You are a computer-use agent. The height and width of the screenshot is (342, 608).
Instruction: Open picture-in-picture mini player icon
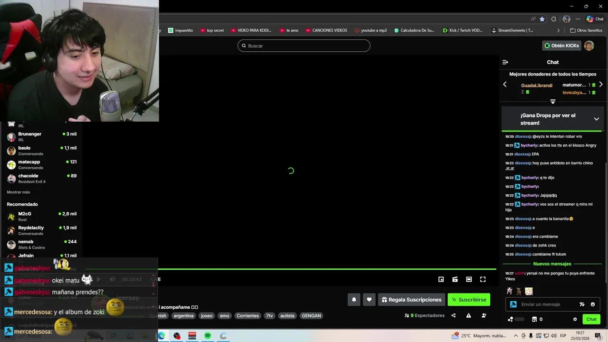point(441,279)
